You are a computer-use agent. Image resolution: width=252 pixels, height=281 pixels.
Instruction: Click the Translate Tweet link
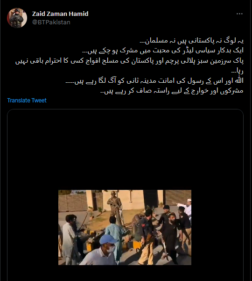(x=27, y=101)
